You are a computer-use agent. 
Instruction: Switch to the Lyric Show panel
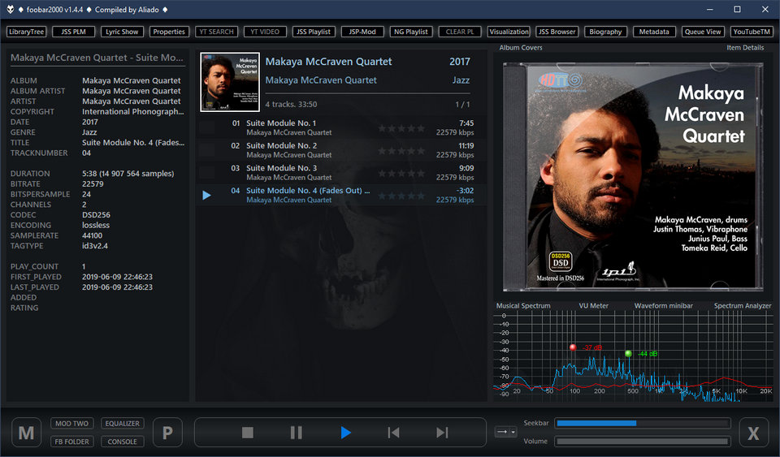click(122, 32)
